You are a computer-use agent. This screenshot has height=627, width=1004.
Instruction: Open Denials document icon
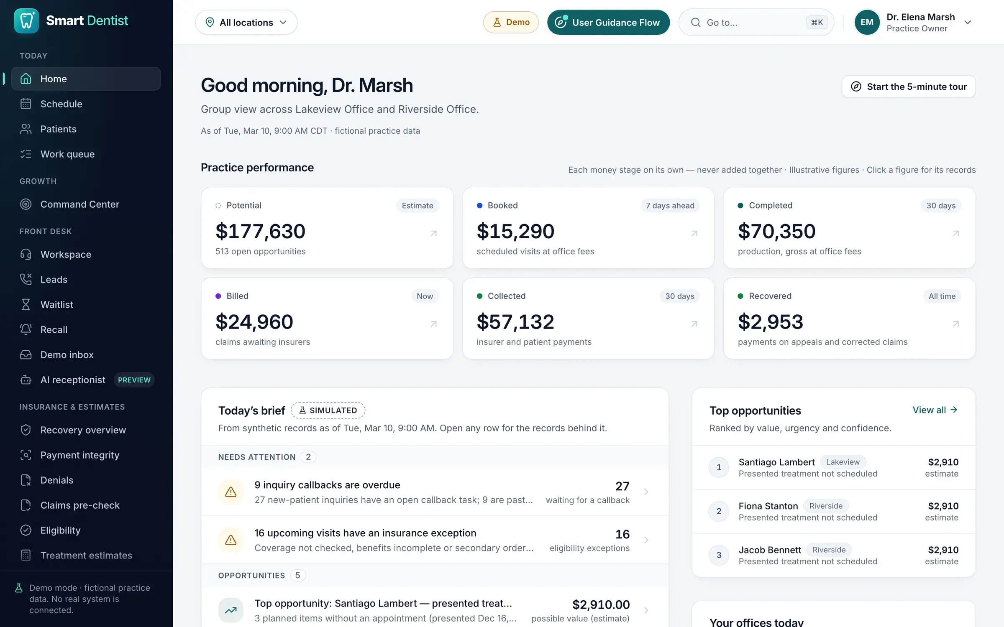pyautogui.click(x=26, y=480)
